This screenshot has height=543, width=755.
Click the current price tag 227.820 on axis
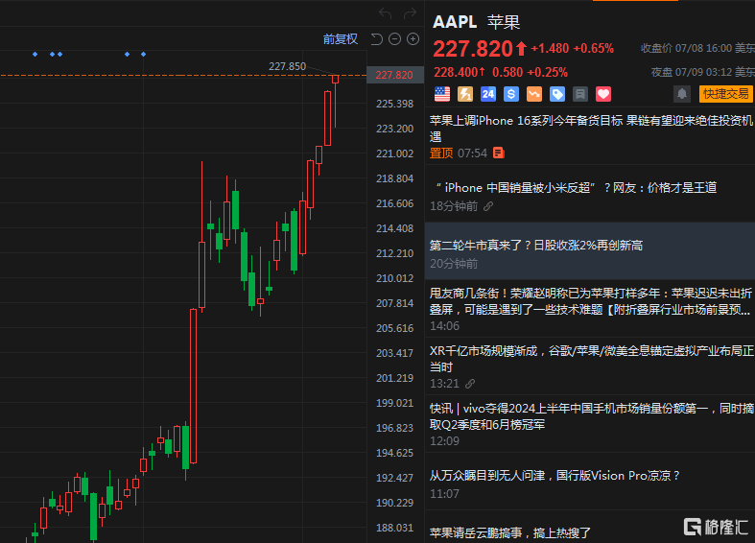[x=394, y=75]
